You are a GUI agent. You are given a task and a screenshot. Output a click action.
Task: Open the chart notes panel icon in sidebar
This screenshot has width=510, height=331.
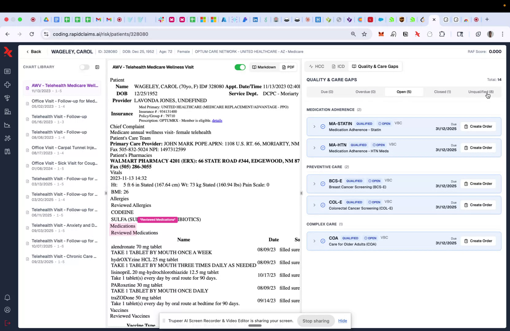coord(7,71)
